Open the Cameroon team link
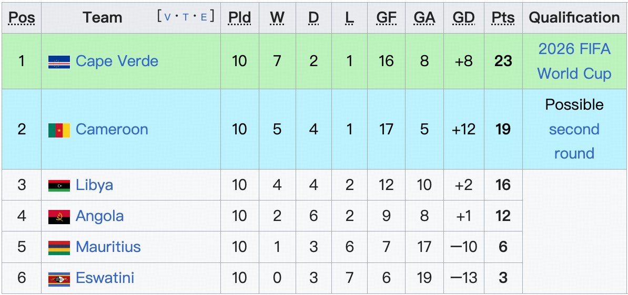This screenshot has height=295, width=628. [x=112, y=129]
